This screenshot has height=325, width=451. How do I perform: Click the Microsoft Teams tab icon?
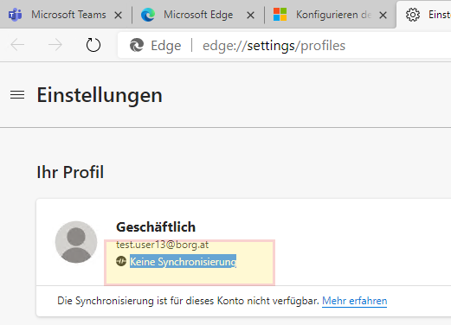[16, 15]
